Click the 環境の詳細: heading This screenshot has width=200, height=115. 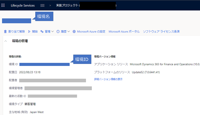coord(15,56)
